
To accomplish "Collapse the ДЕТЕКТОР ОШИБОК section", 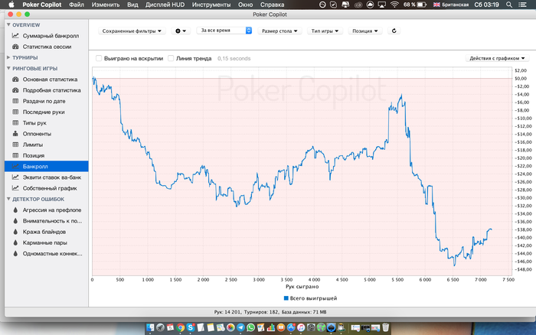I will 8,199.
